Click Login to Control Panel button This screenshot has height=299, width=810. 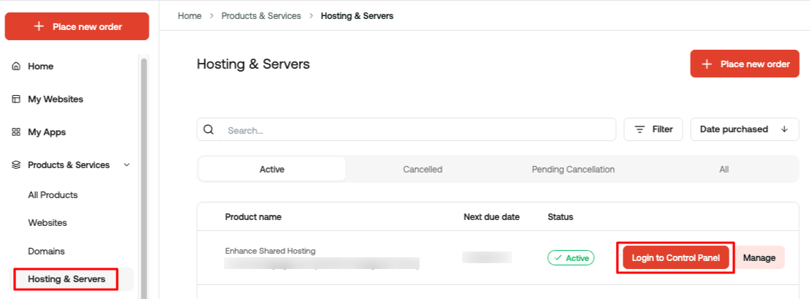point(676,258)
